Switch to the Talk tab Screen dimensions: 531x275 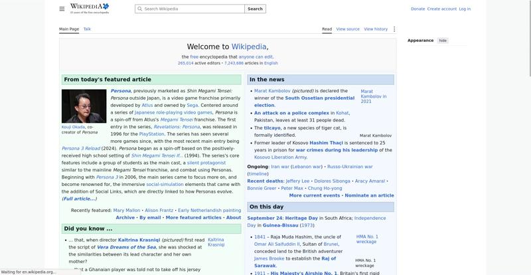click(x=87, y=29)
